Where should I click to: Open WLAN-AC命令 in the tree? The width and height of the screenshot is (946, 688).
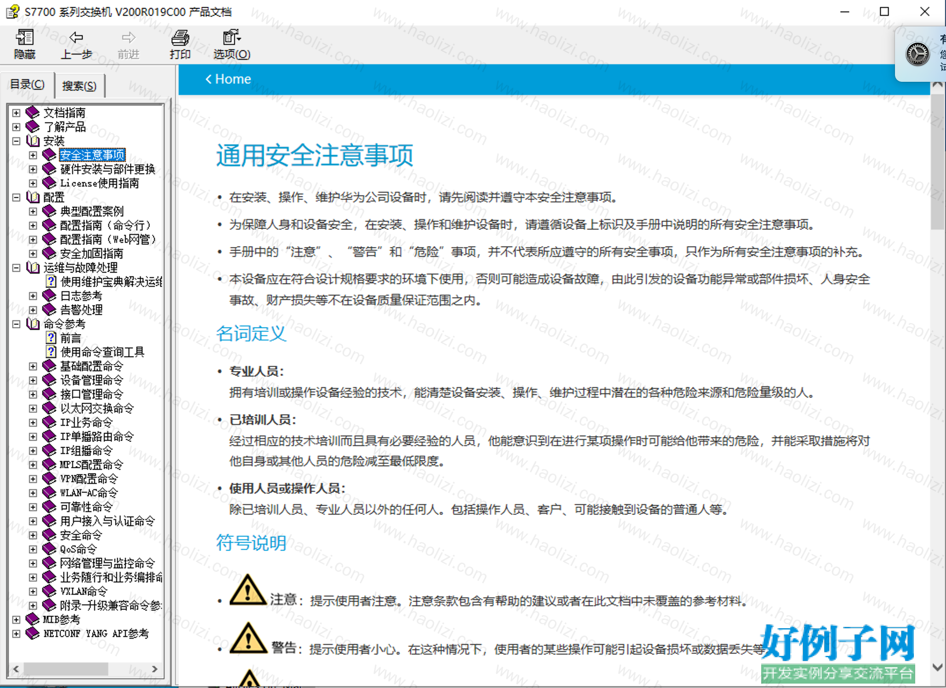click(89, 493)
